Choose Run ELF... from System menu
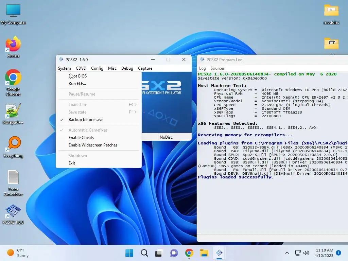The width and height of the screenshot is (348, 261). (99, 84)
